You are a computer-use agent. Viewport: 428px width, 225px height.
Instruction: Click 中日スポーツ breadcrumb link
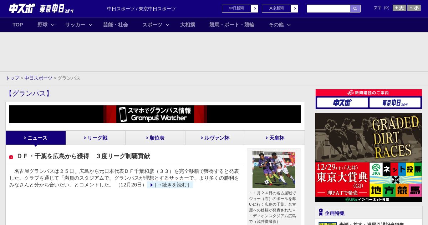tap(38, 78)
